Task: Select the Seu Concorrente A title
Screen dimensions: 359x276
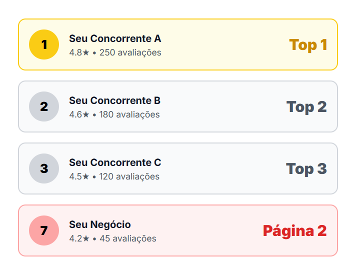Action: pos(115,38)
